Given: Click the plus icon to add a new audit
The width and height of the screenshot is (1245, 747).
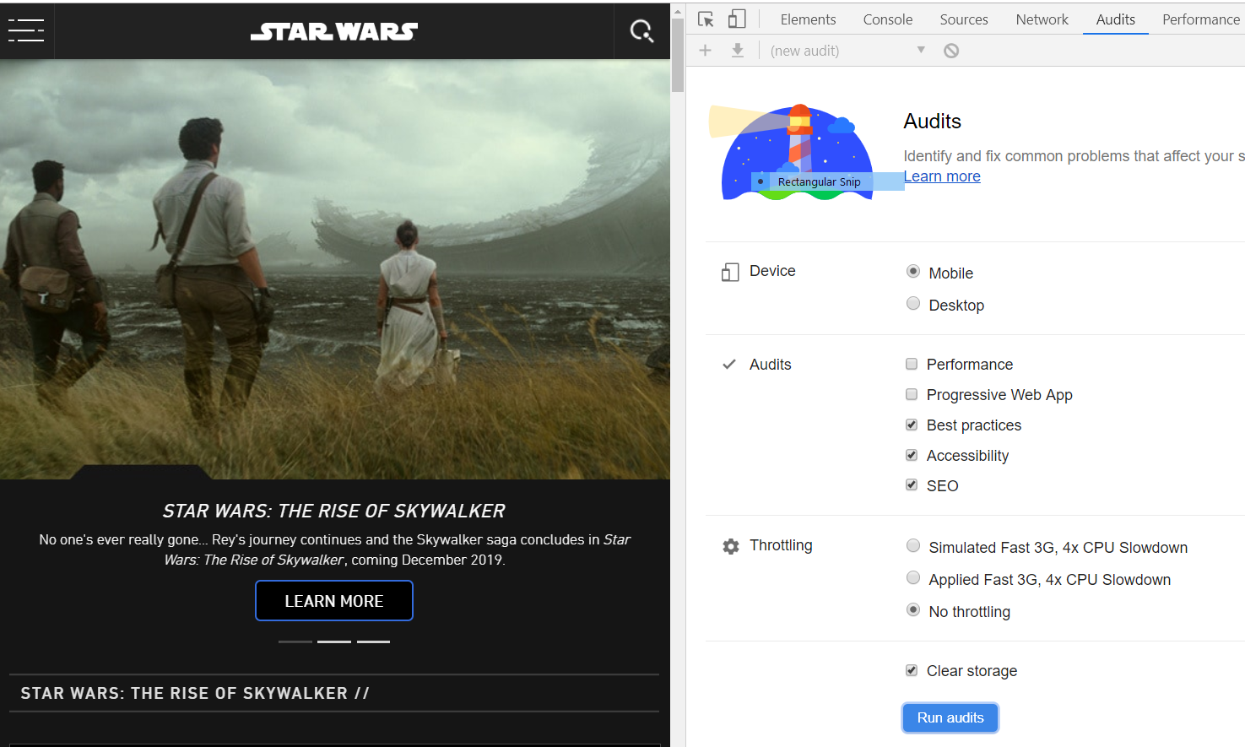Looking at the screenshot, I should pyautogui.click(x=705, y=51).
